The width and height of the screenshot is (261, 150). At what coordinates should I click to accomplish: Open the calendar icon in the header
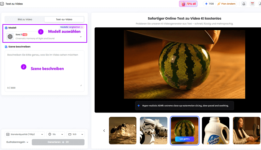click(252, 4)
